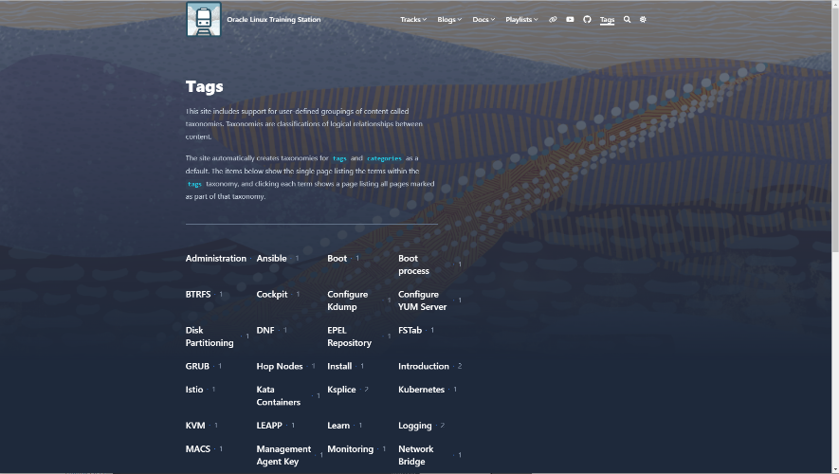Image resolution: width=839 pixels, height=474 pixels.
Task: Expand the Blogs dropdown menu
Action: click(x=449, y=19)
